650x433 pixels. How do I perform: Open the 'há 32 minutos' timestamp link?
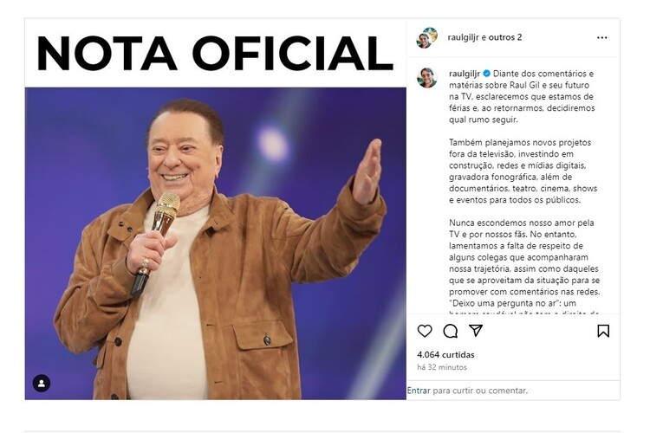pyautogui.click(x=442, y=367)
